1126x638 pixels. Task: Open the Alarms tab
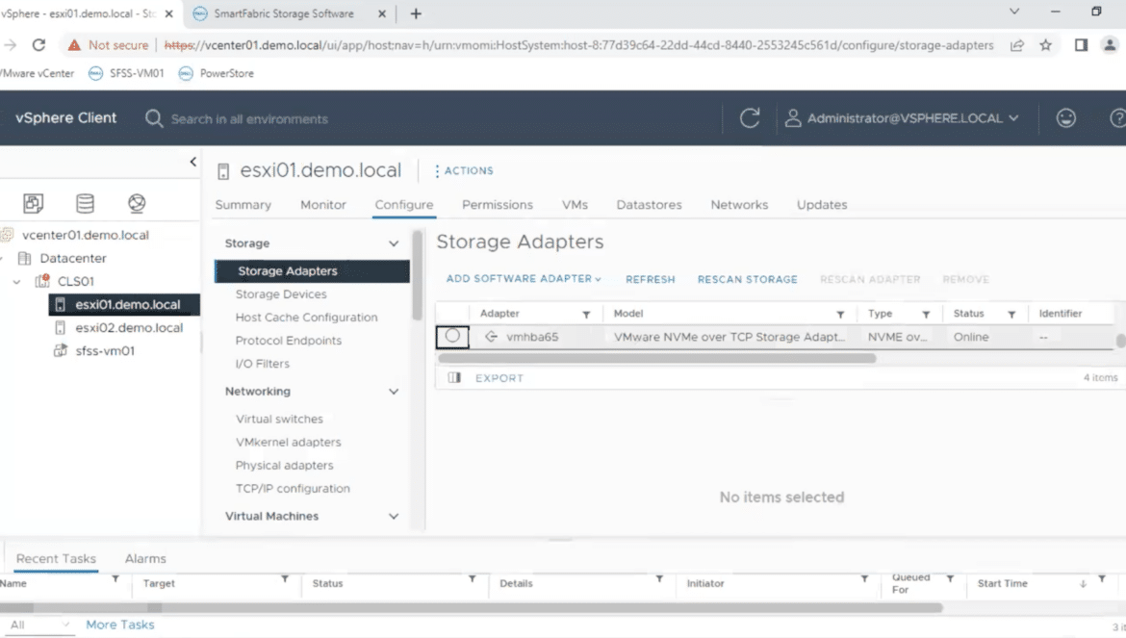click(x=145, y=558)
